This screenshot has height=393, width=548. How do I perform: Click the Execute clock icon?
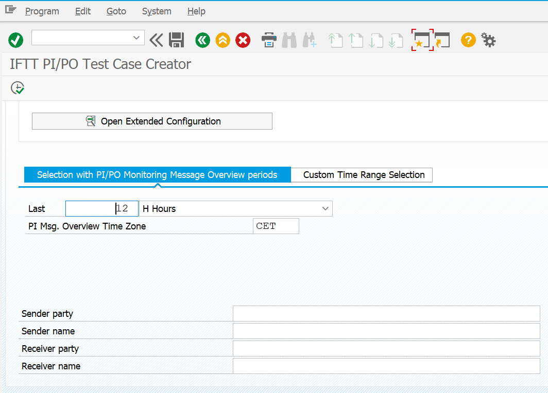click(18, 88)
